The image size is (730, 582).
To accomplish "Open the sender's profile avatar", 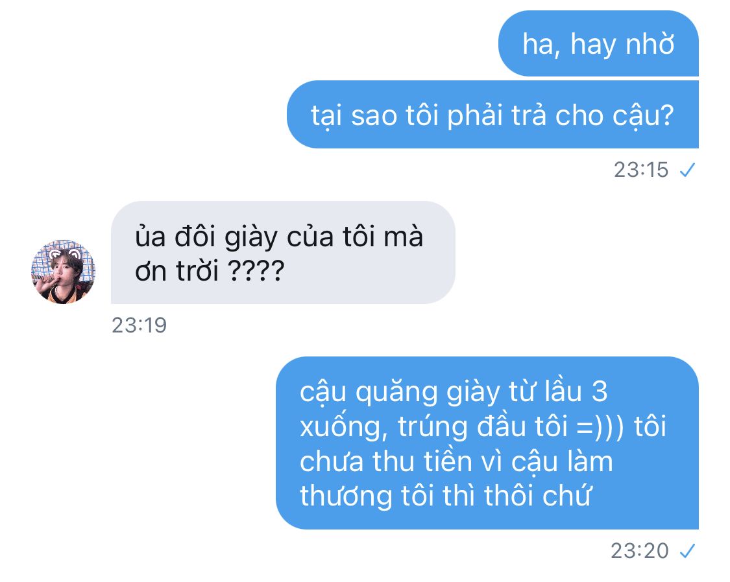I will coord(63,272).
